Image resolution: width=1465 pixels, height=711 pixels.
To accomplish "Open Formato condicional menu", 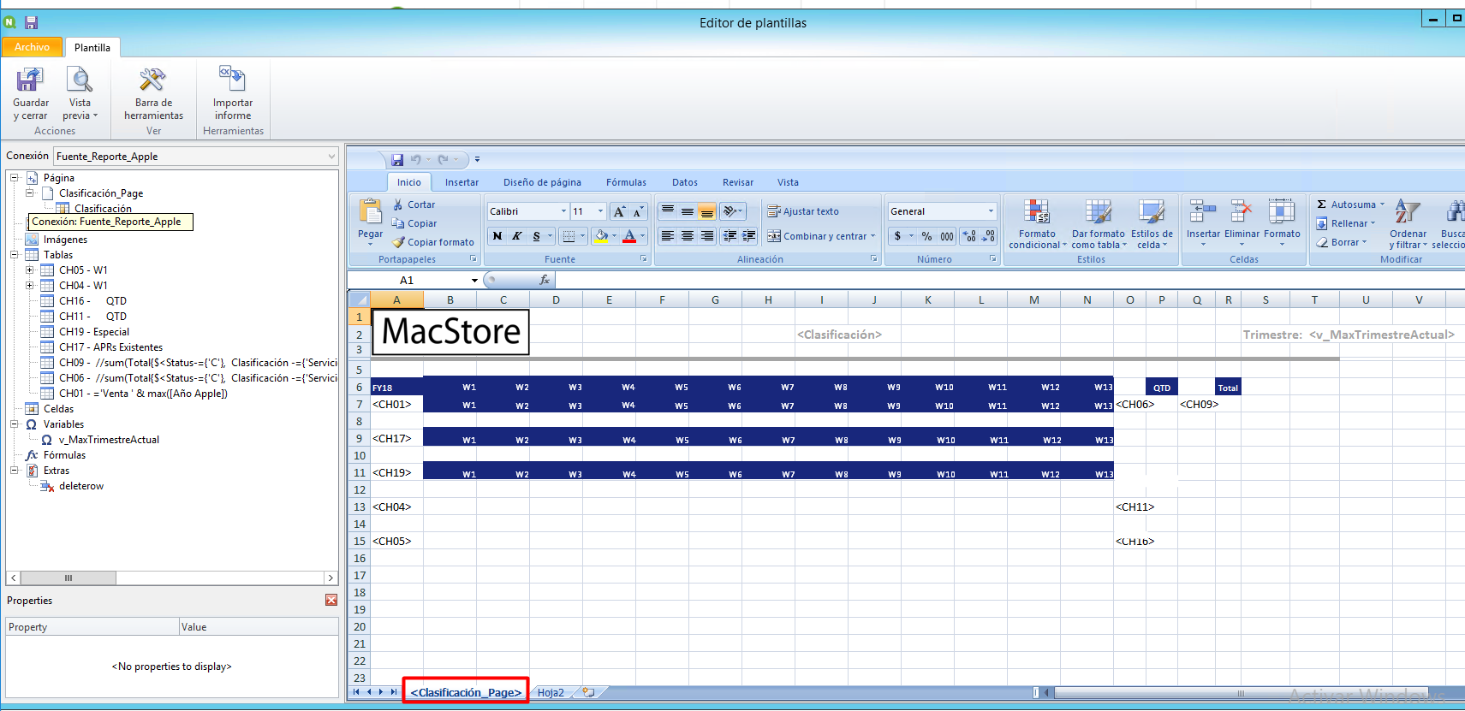I will click(x=1037, y=224).
